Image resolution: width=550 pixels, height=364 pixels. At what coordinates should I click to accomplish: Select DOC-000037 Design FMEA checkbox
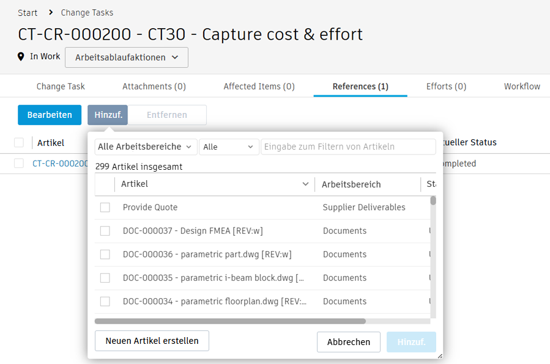tap(105, 231)
